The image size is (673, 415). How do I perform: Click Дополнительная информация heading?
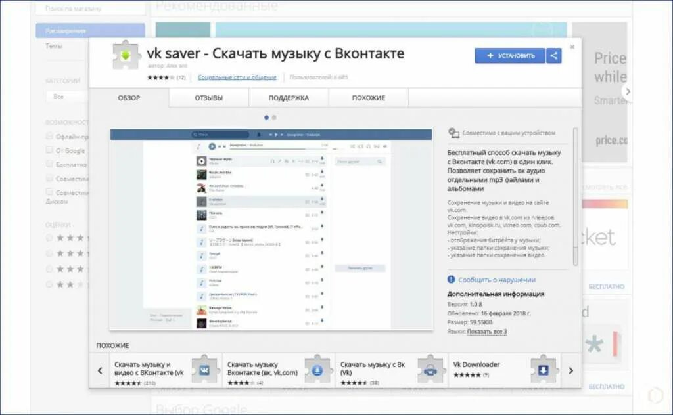coord(496,294)
